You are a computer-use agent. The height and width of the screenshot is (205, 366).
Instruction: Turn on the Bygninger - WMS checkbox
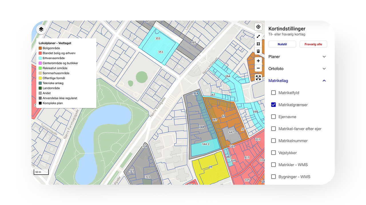273,177
